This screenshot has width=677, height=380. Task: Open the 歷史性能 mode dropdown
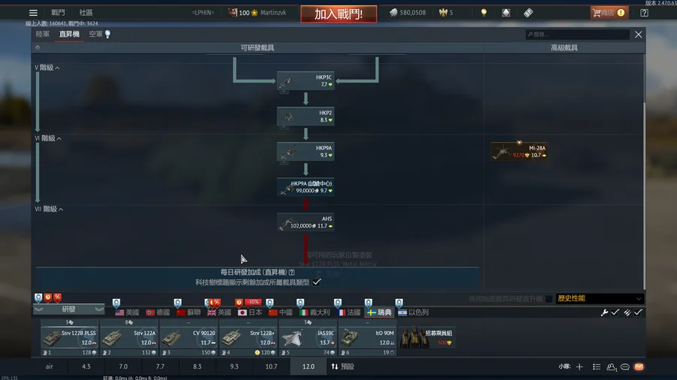599,298
